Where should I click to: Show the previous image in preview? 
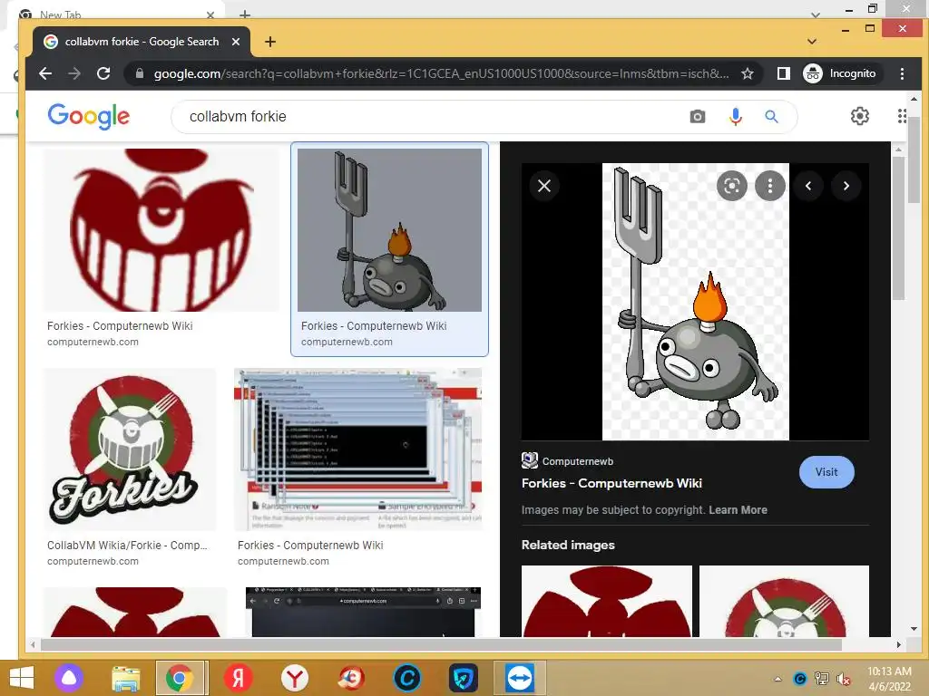(x=808, y=186)
